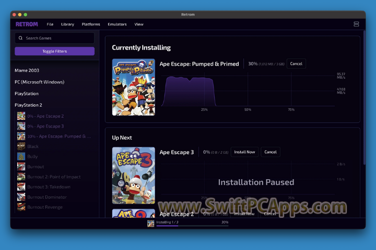Click the Bully game sidebar icon
This screenshot has height=250, width=376.
[21, 156]
